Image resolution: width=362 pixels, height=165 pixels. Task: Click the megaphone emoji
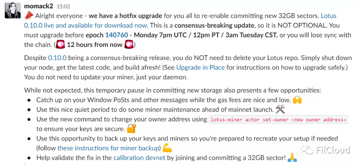click(28, 16)
